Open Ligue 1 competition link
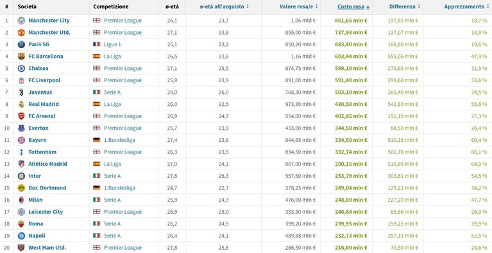This screenshot has width=492, height=253. pos(112,44)
